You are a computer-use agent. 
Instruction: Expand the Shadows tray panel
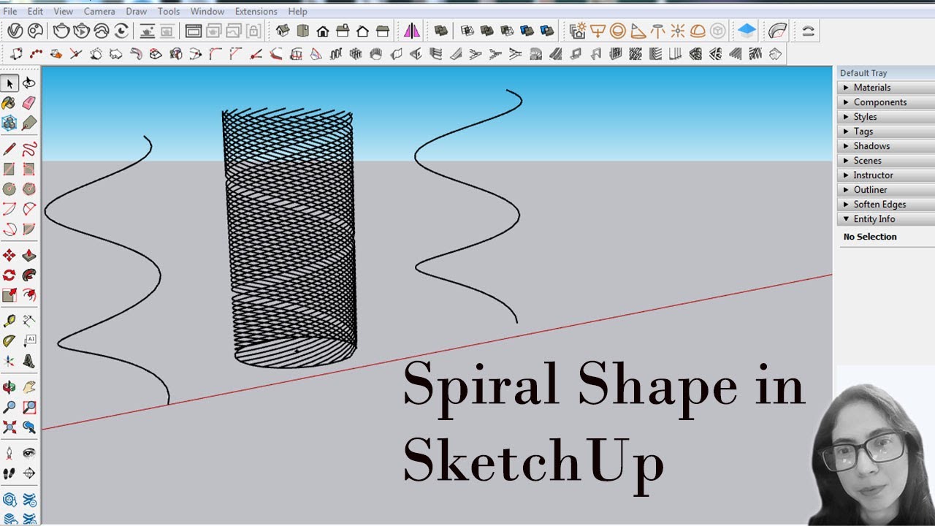pyautogui.click(x=885, y=146)
